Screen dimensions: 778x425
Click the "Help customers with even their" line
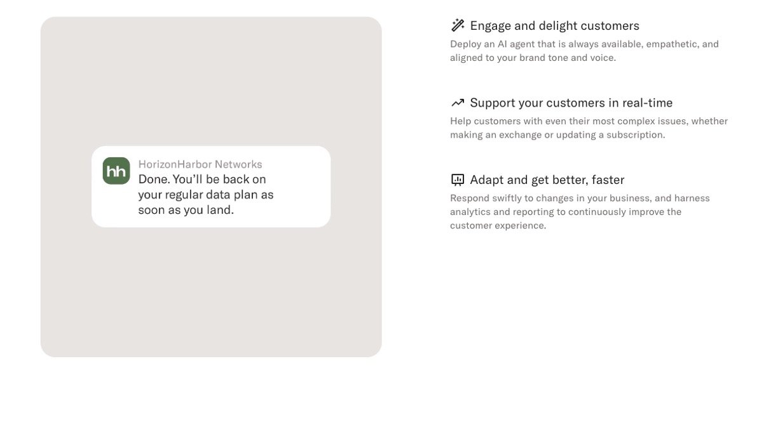coord(589,121)
